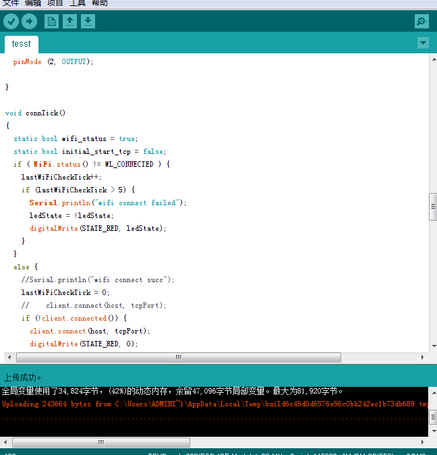
Task: Open the 文件 menu
Action: point(10,3)
